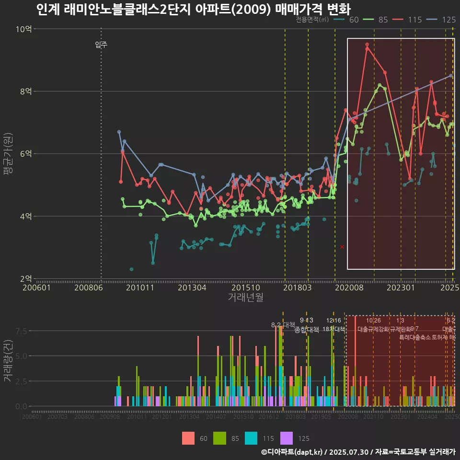Click the 201803 tick label on price chart
Viewport: 460px width, 460px height.
coord(297,287)
